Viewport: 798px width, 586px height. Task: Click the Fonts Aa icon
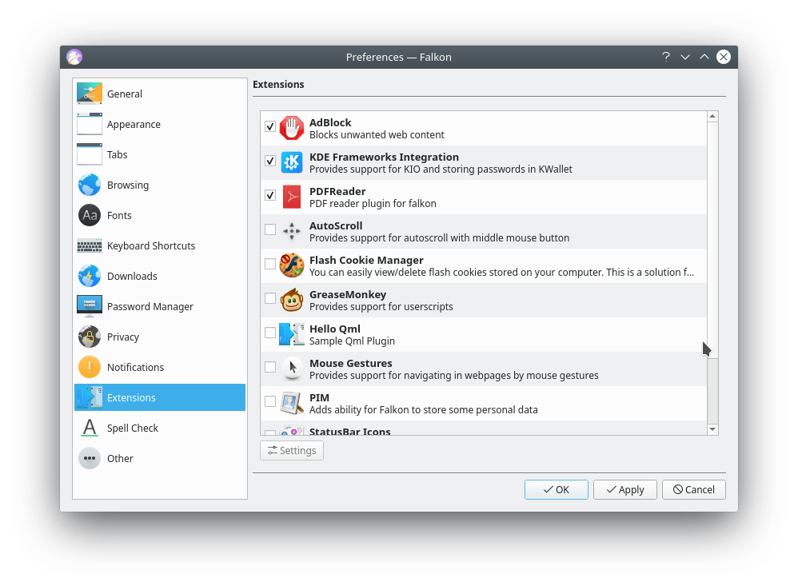pyautogui.click(x=90, y=215)
